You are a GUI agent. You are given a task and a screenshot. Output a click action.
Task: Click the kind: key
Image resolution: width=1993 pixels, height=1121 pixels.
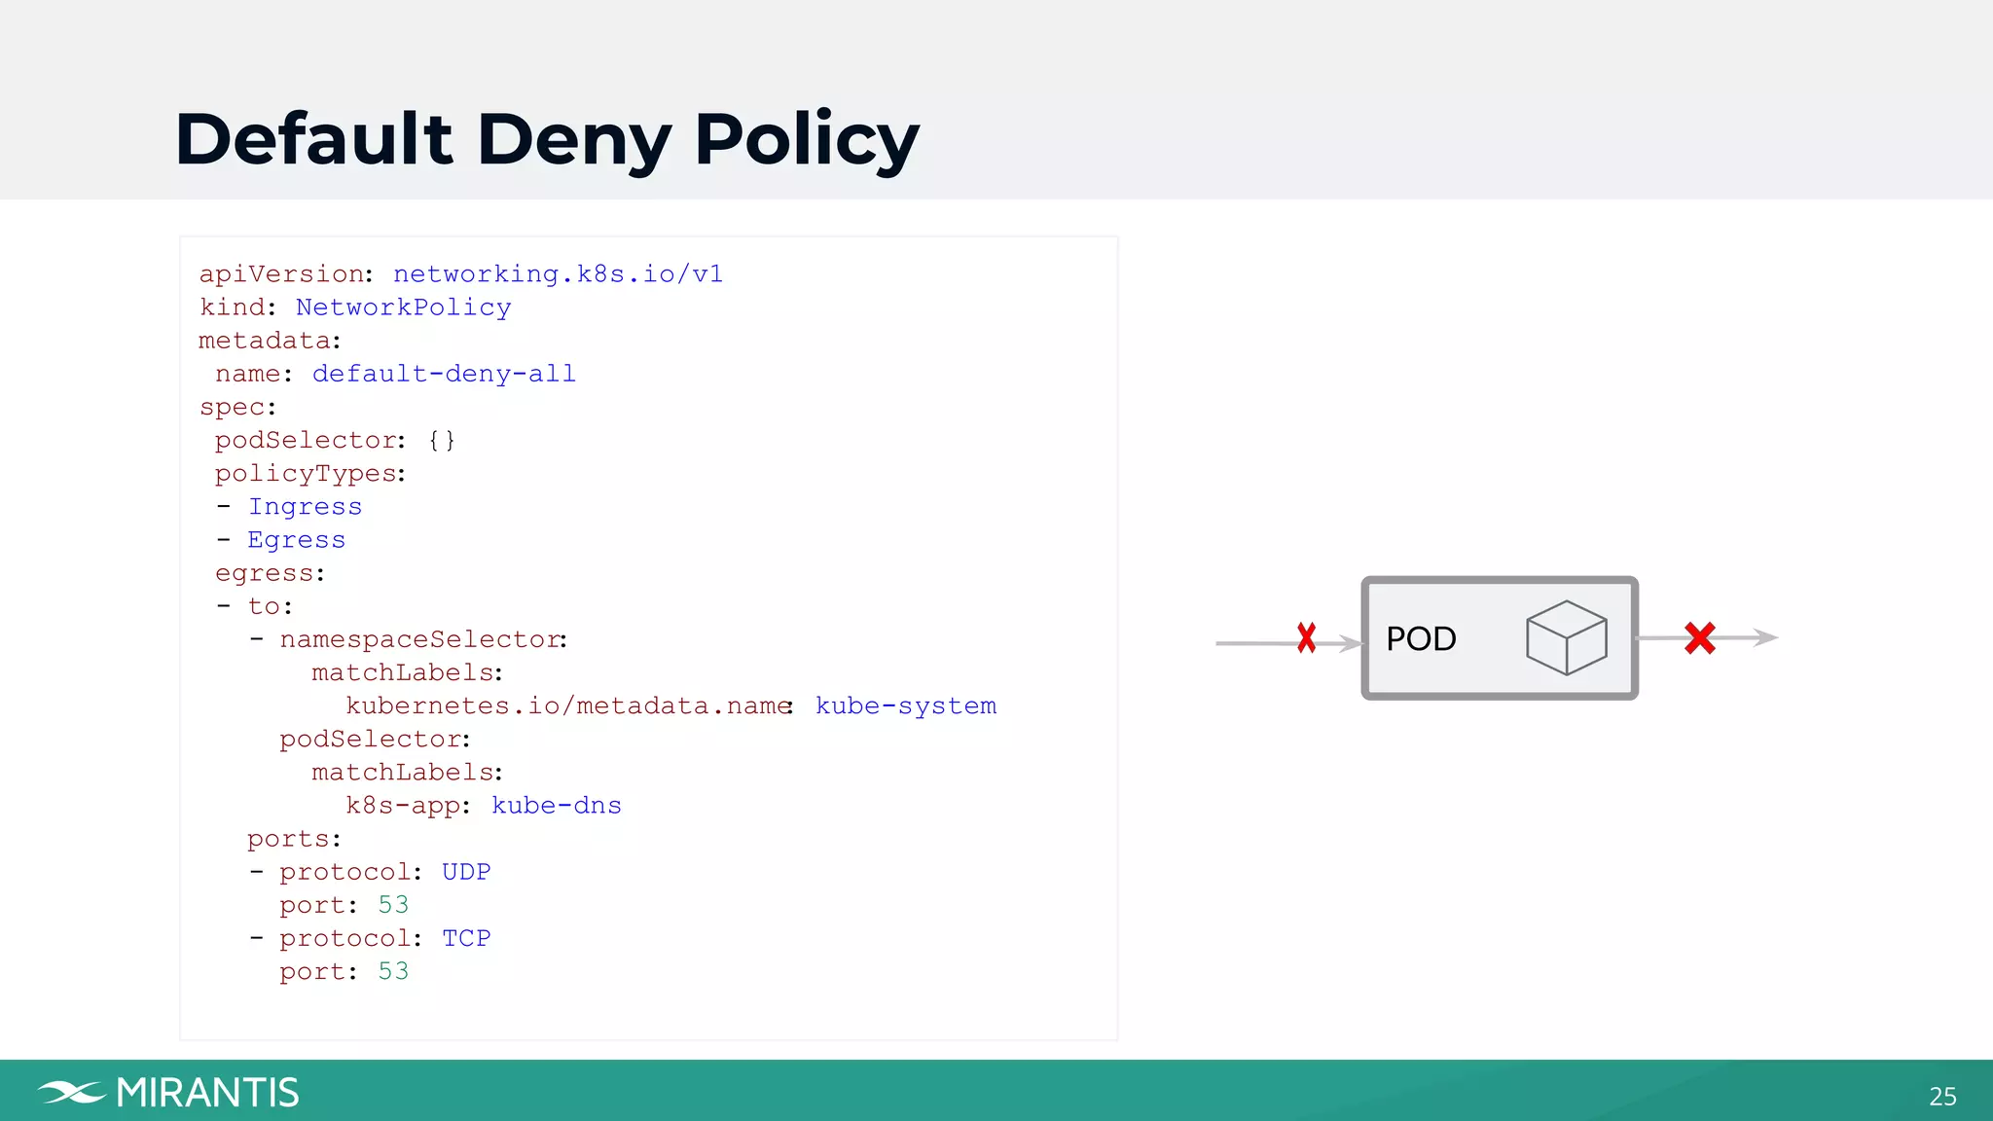tap(238, 307)
